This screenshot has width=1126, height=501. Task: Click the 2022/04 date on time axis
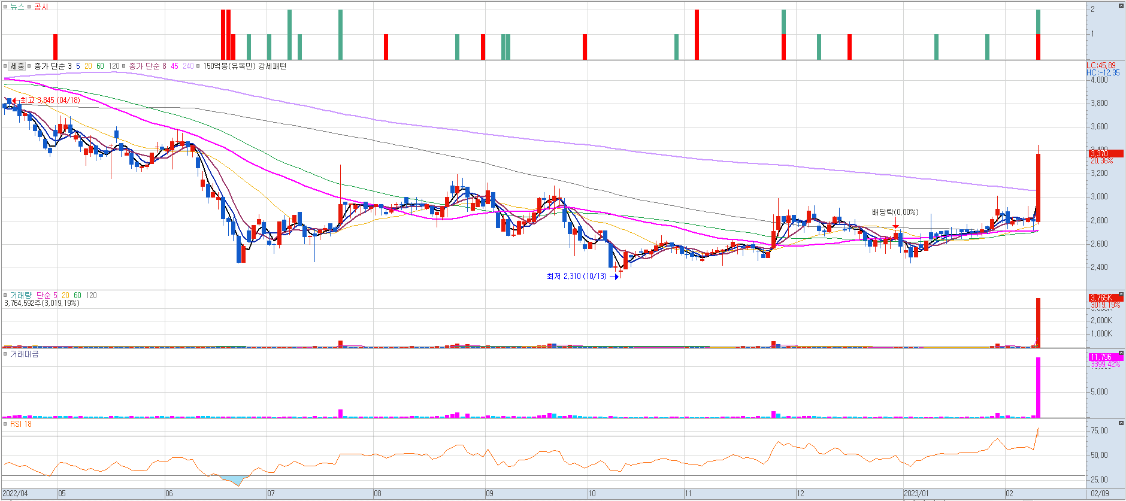[15, 494]
